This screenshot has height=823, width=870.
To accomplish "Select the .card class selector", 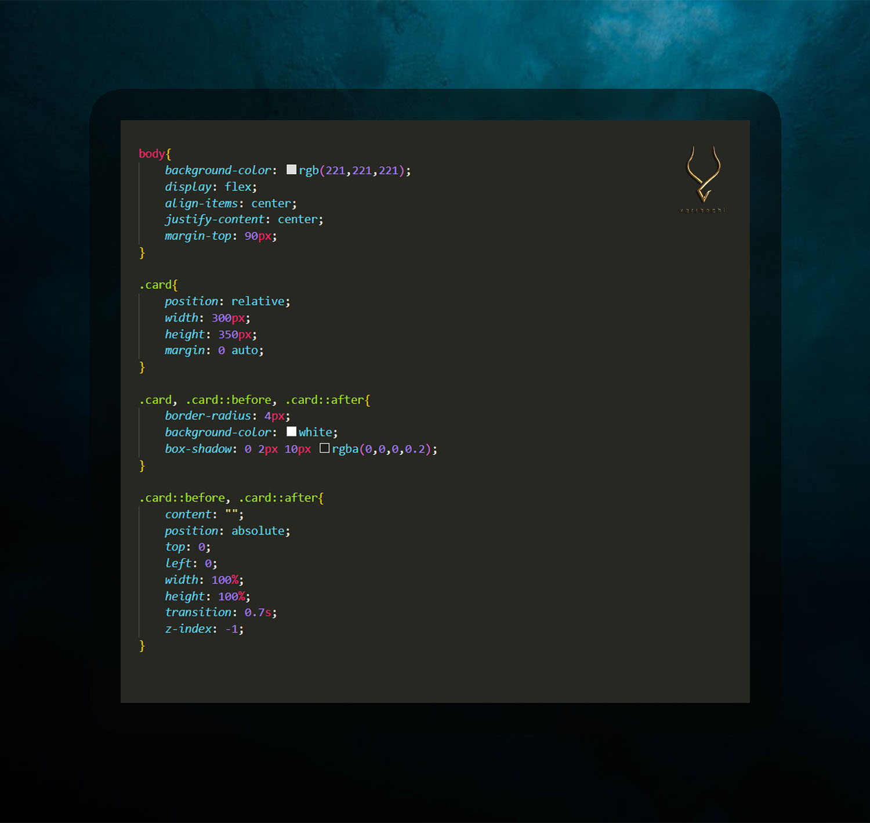I will tap(154, 284).
